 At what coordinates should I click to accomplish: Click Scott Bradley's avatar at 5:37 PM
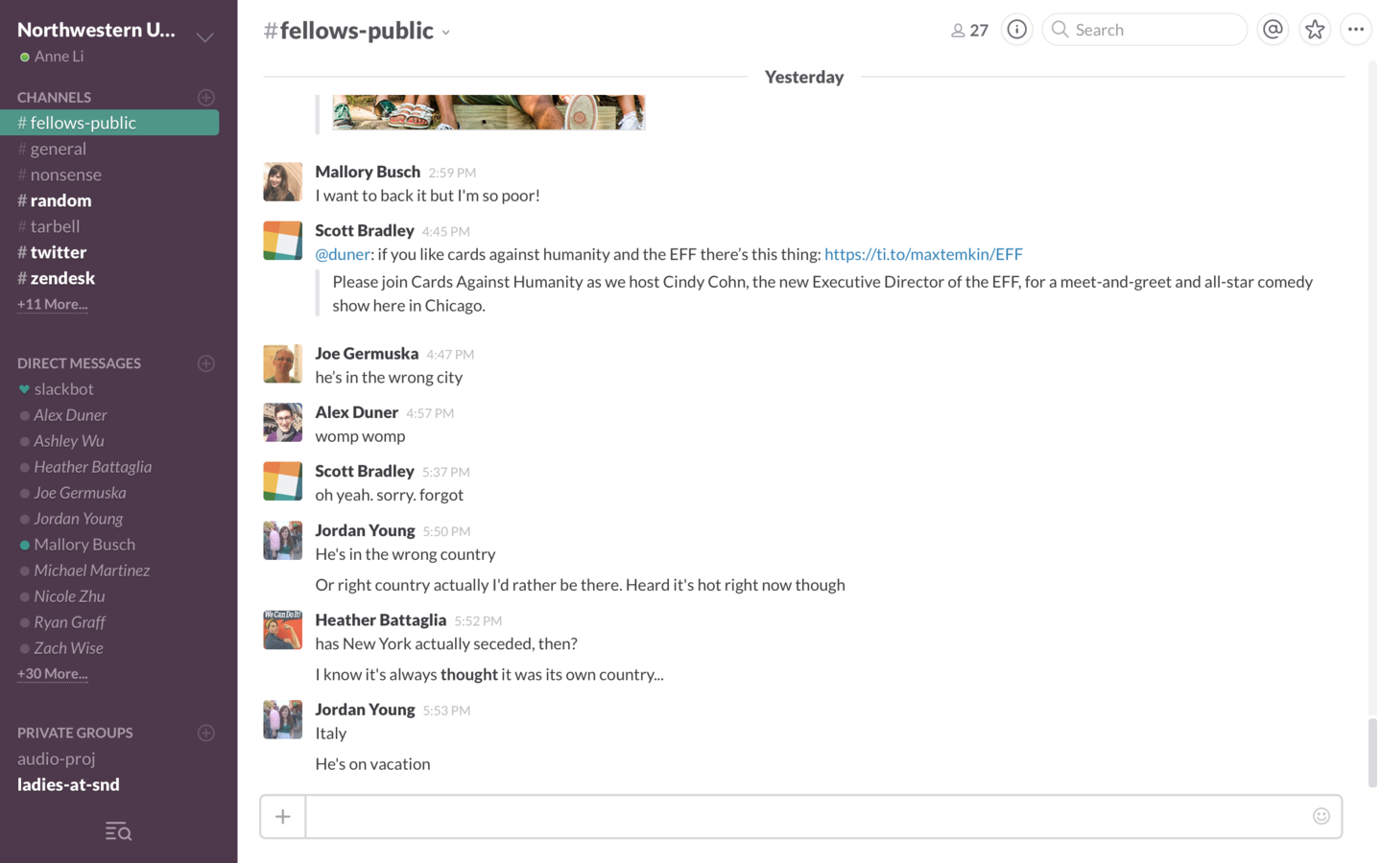(282, 481)
